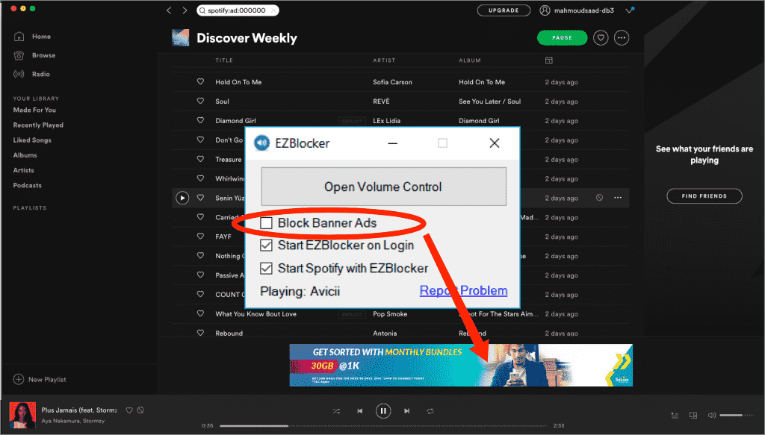Open the mahmoudsaad-db3 profile
Viewport: 765px width, 435px height.
pos(577,10)
